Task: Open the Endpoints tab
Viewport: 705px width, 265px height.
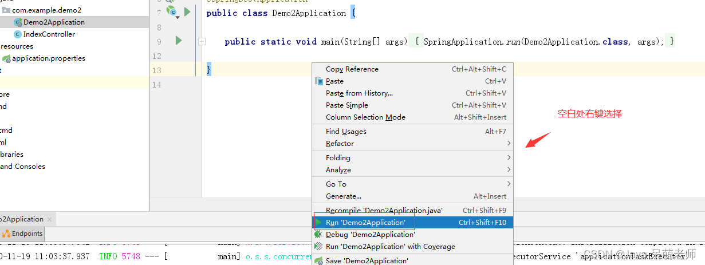Action: [22, 234]
